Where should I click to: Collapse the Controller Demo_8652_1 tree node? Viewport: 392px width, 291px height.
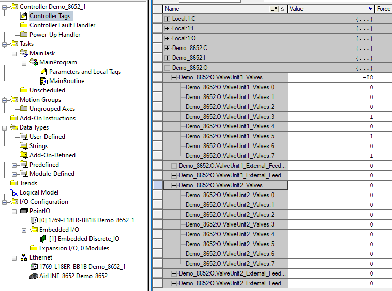(4, 7)
